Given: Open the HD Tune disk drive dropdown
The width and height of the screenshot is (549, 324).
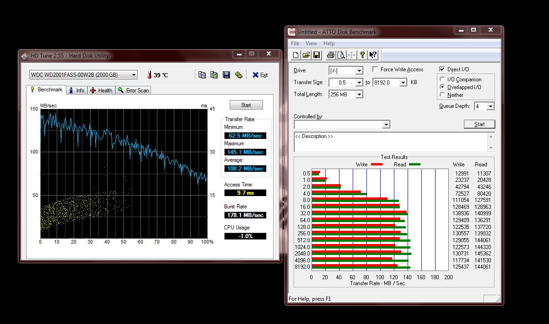Looking at the screenshot, I should point(134,75).
